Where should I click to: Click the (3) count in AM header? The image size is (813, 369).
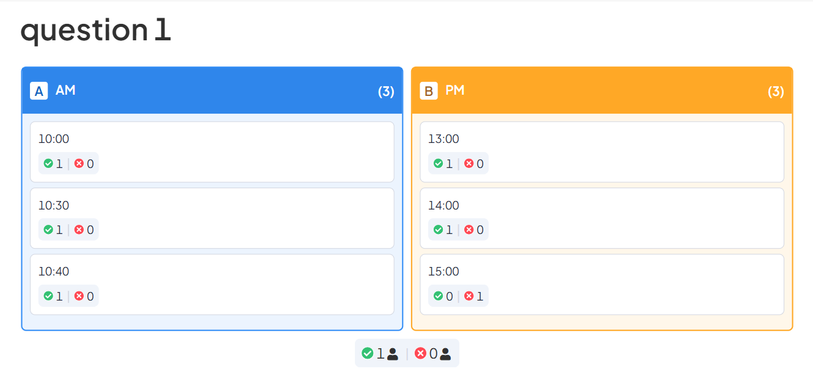[386, 92]
